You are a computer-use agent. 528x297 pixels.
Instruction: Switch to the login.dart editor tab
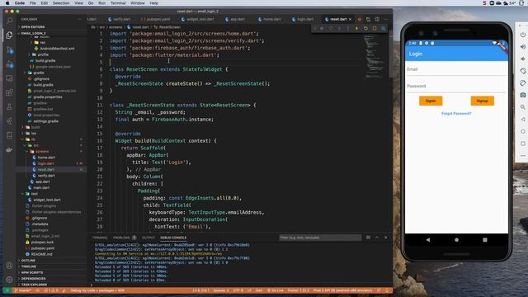303,19
